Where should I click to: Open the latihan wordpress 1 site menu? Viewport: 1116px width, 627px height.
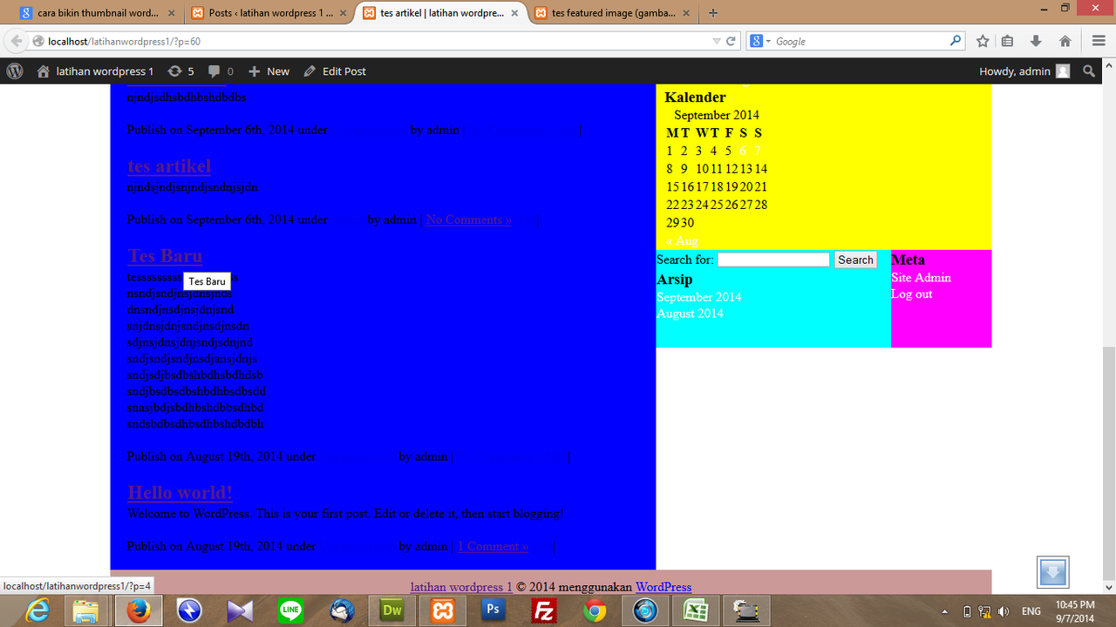[x=95, y=71]
